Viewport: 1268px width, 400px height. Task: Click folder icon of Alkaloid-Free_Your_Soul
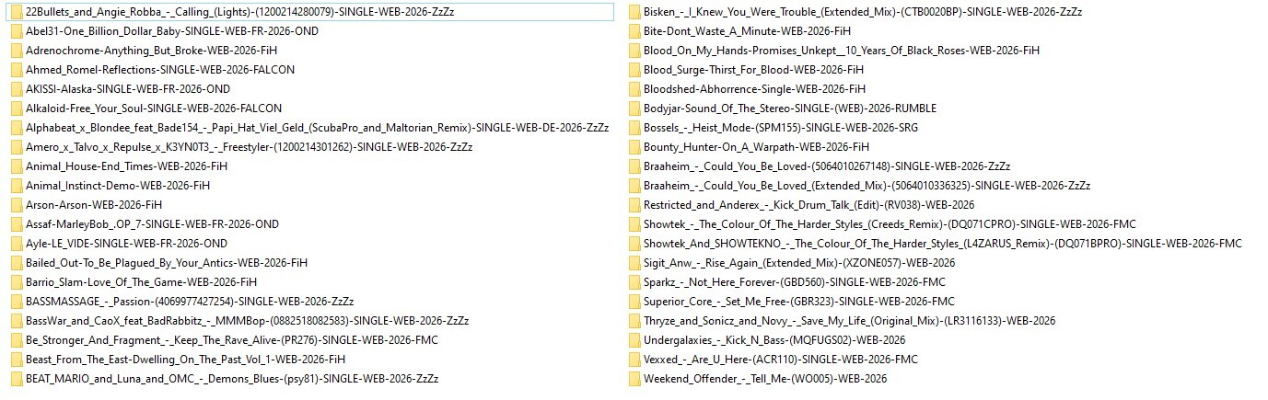(16, 109)
